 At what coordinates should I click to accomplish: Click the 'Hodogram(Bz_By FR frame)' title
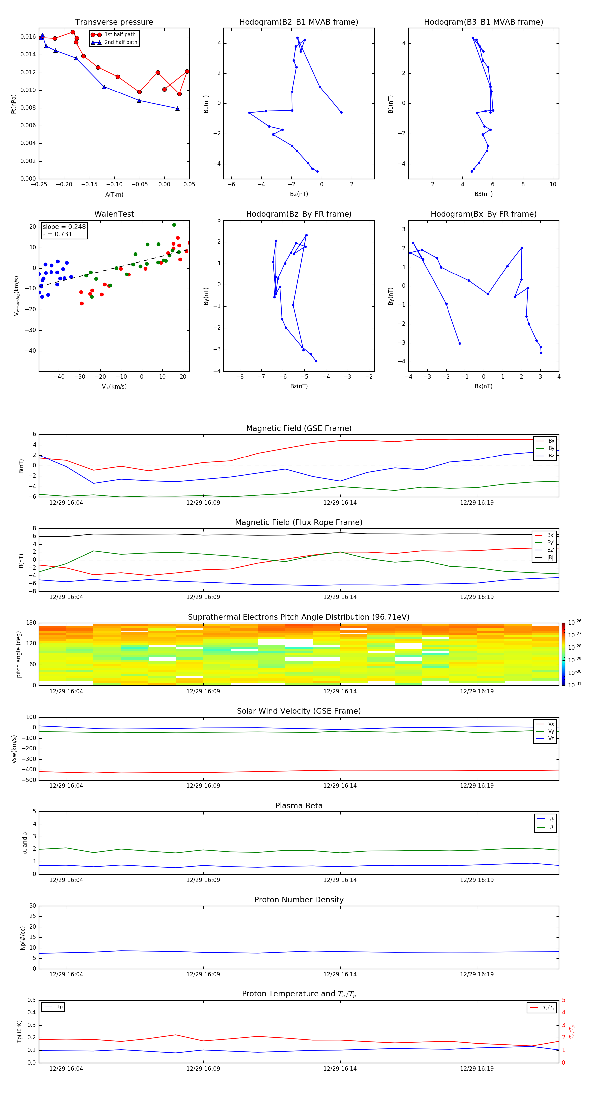[x=298, y=214]
